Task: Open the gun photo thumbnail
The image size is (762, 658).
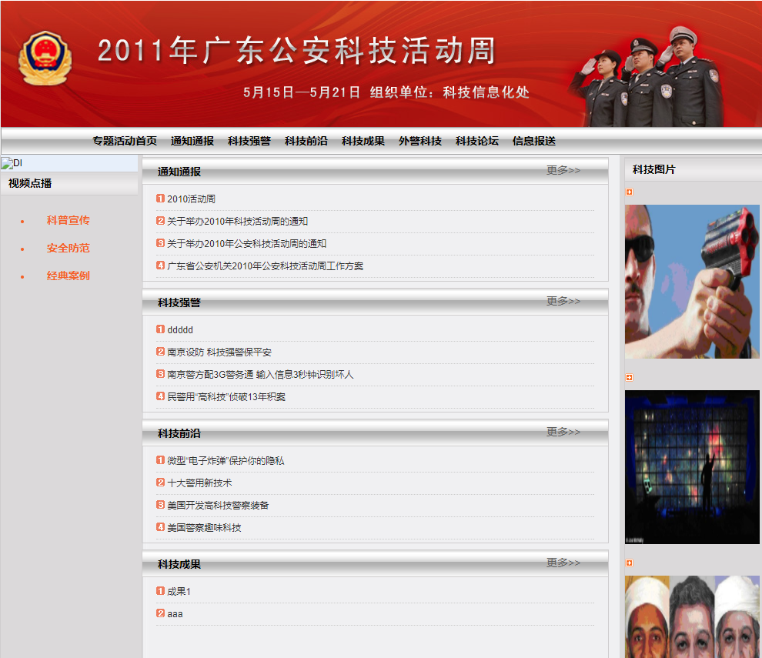Action: [691, 282]
